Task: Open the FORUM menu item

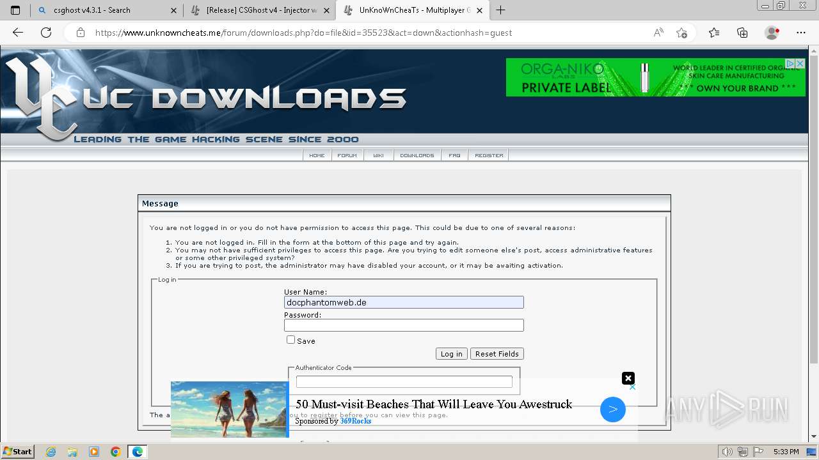Action: [347, 155]
